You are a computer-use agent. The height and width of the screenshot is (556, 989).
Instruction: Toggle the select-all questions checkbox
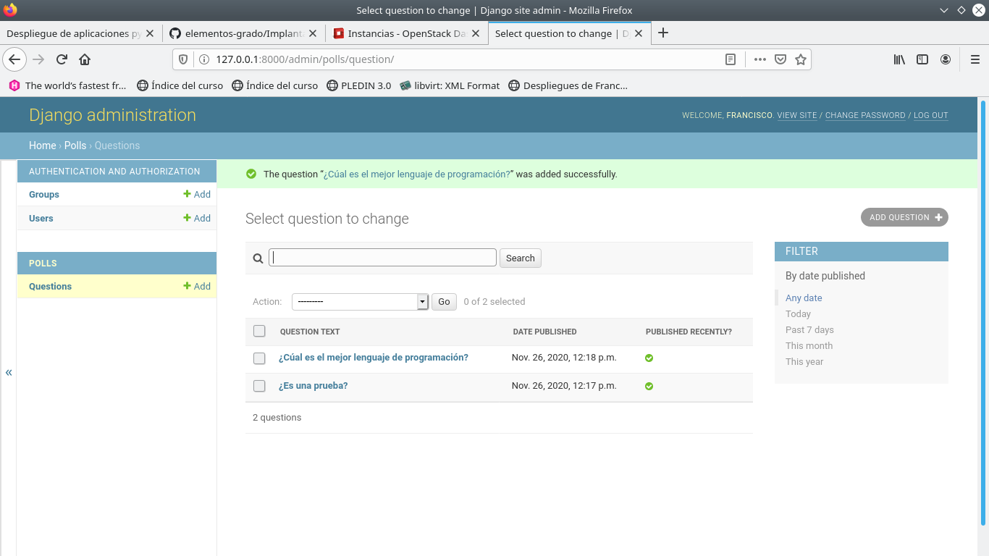click(x=259, y=331)
